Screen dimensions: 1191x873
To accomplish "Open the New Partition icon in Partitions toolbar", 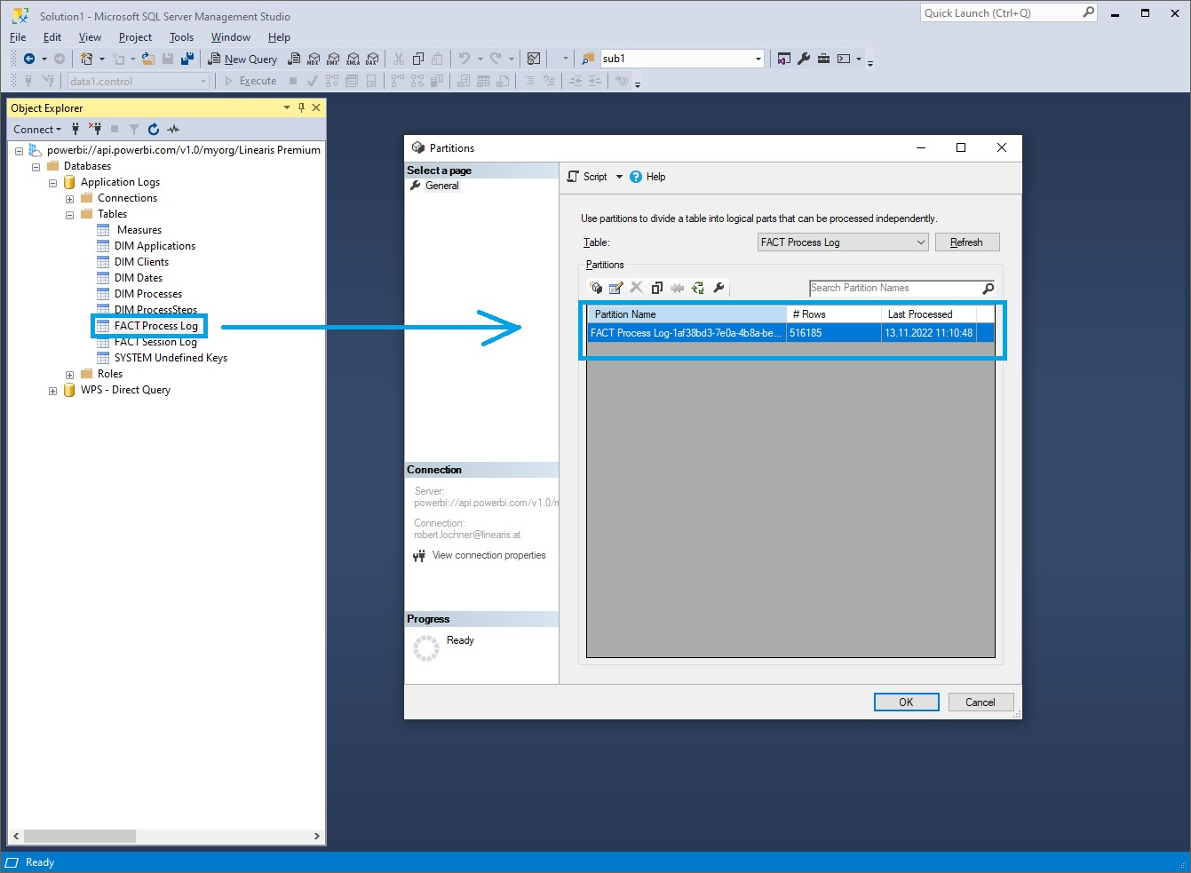I will coord(596,287).
